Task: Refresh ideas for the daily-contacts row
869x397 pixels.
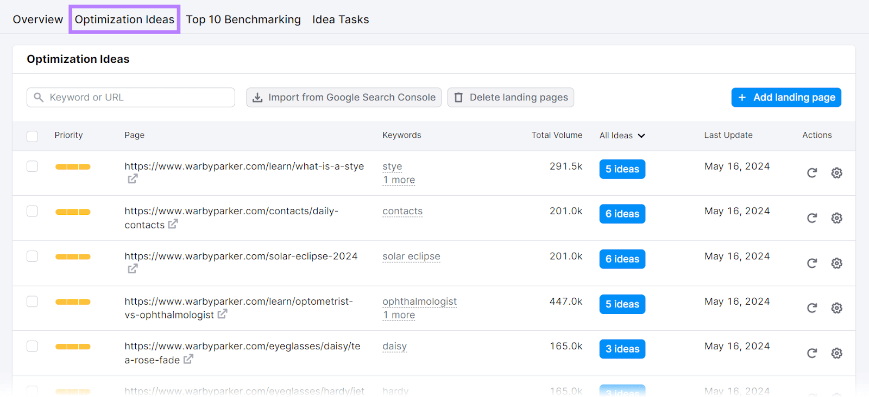Action: (x=812, y=218)
